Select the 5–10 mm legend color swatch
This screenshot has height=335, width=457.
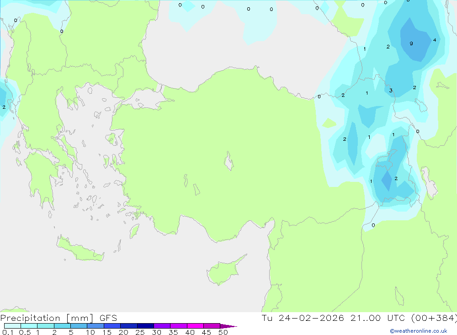pos(79,326)
